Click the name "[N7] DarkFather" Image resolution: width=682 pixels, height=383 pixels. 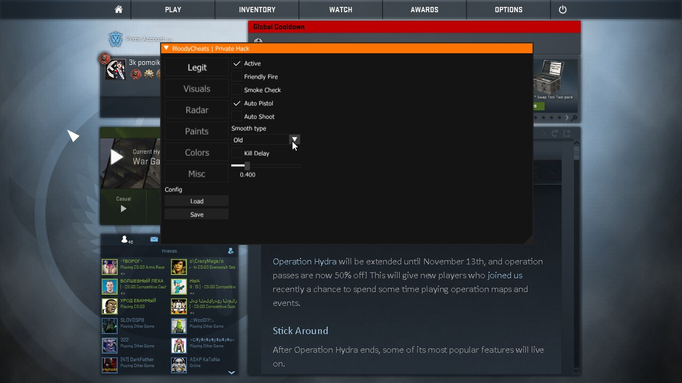pyautogui.click(x=137, y=360)
